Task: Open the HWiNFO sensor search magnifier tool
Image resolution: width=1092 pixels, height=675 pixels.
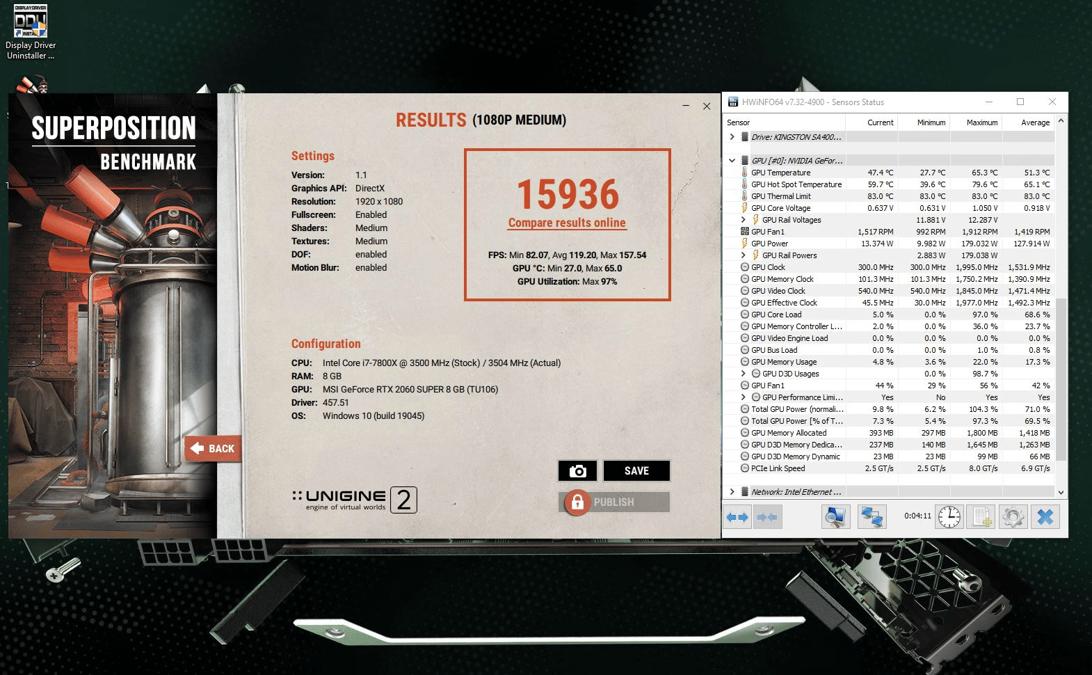Action: [835, 517]
